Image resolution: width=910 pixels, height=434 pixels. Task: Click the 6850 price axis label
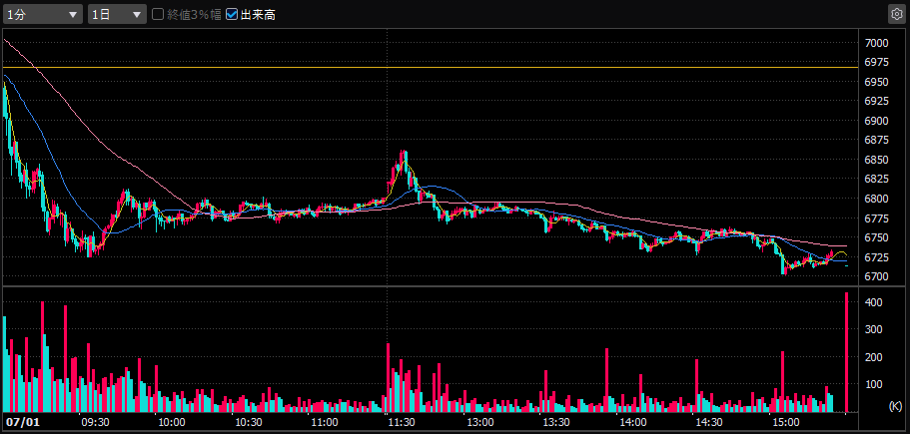coord(876,160)
